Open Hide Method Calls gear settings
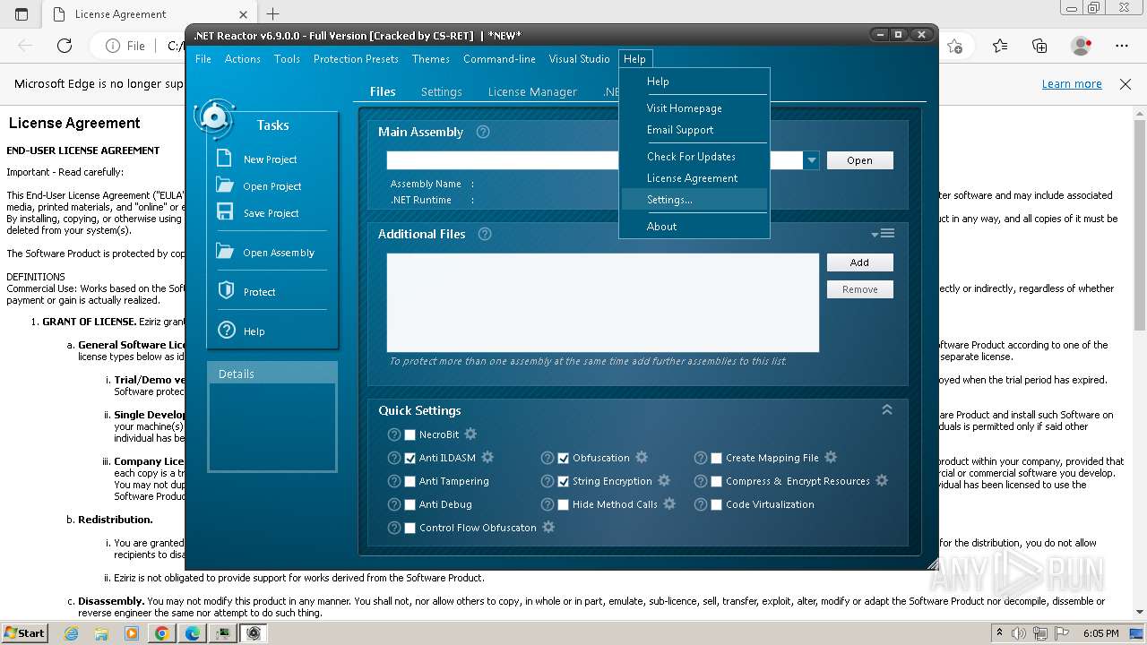 pos(669,503)
